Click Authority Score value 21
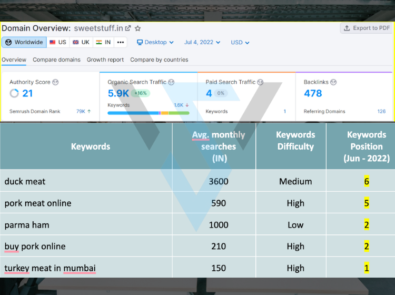 pyautogui.click(x=27, y=93)
